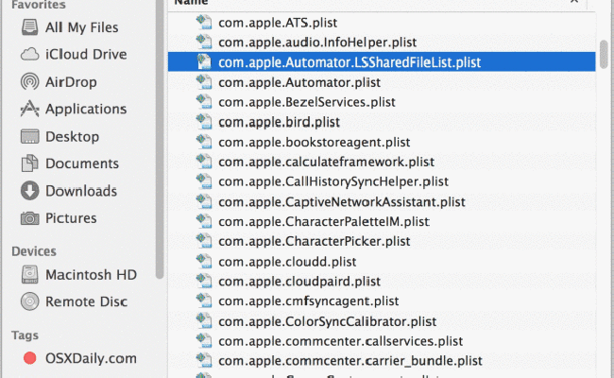The width and height of the screenshot is (614, 378).
Task: Click icon beside com.apple.CharacterPicker.plist
Action: pos(204,241)
